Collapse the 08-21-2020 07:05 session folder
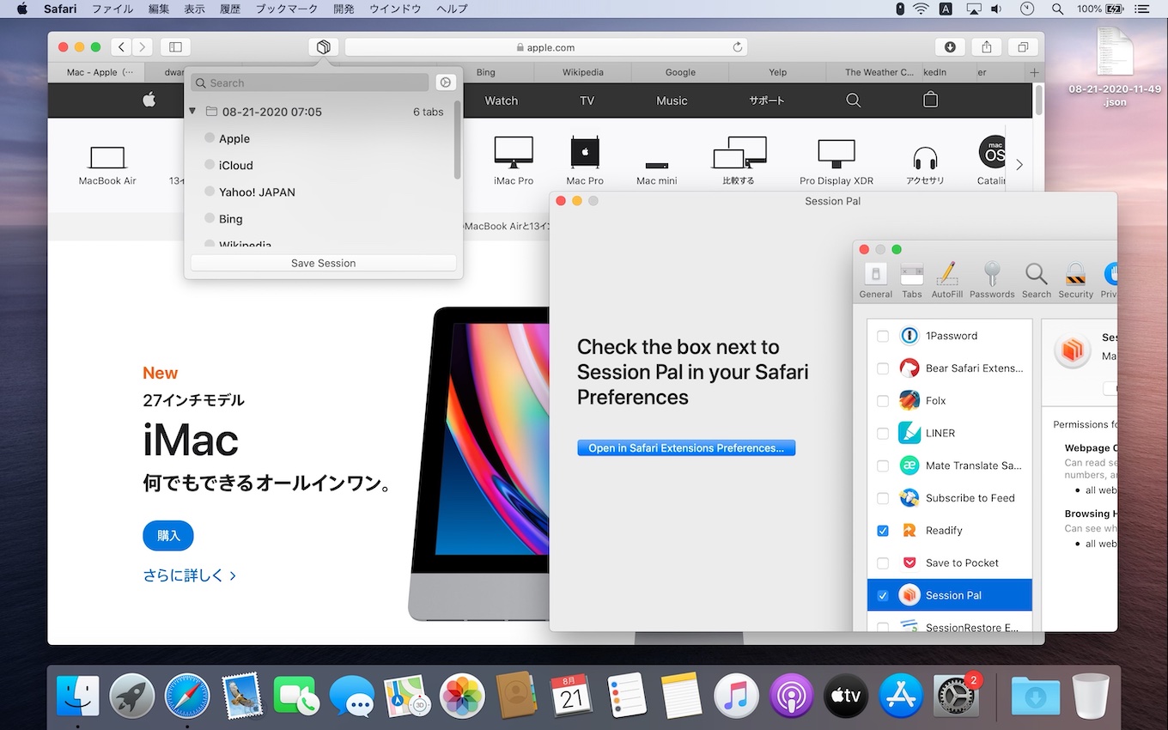 [192, 112]
